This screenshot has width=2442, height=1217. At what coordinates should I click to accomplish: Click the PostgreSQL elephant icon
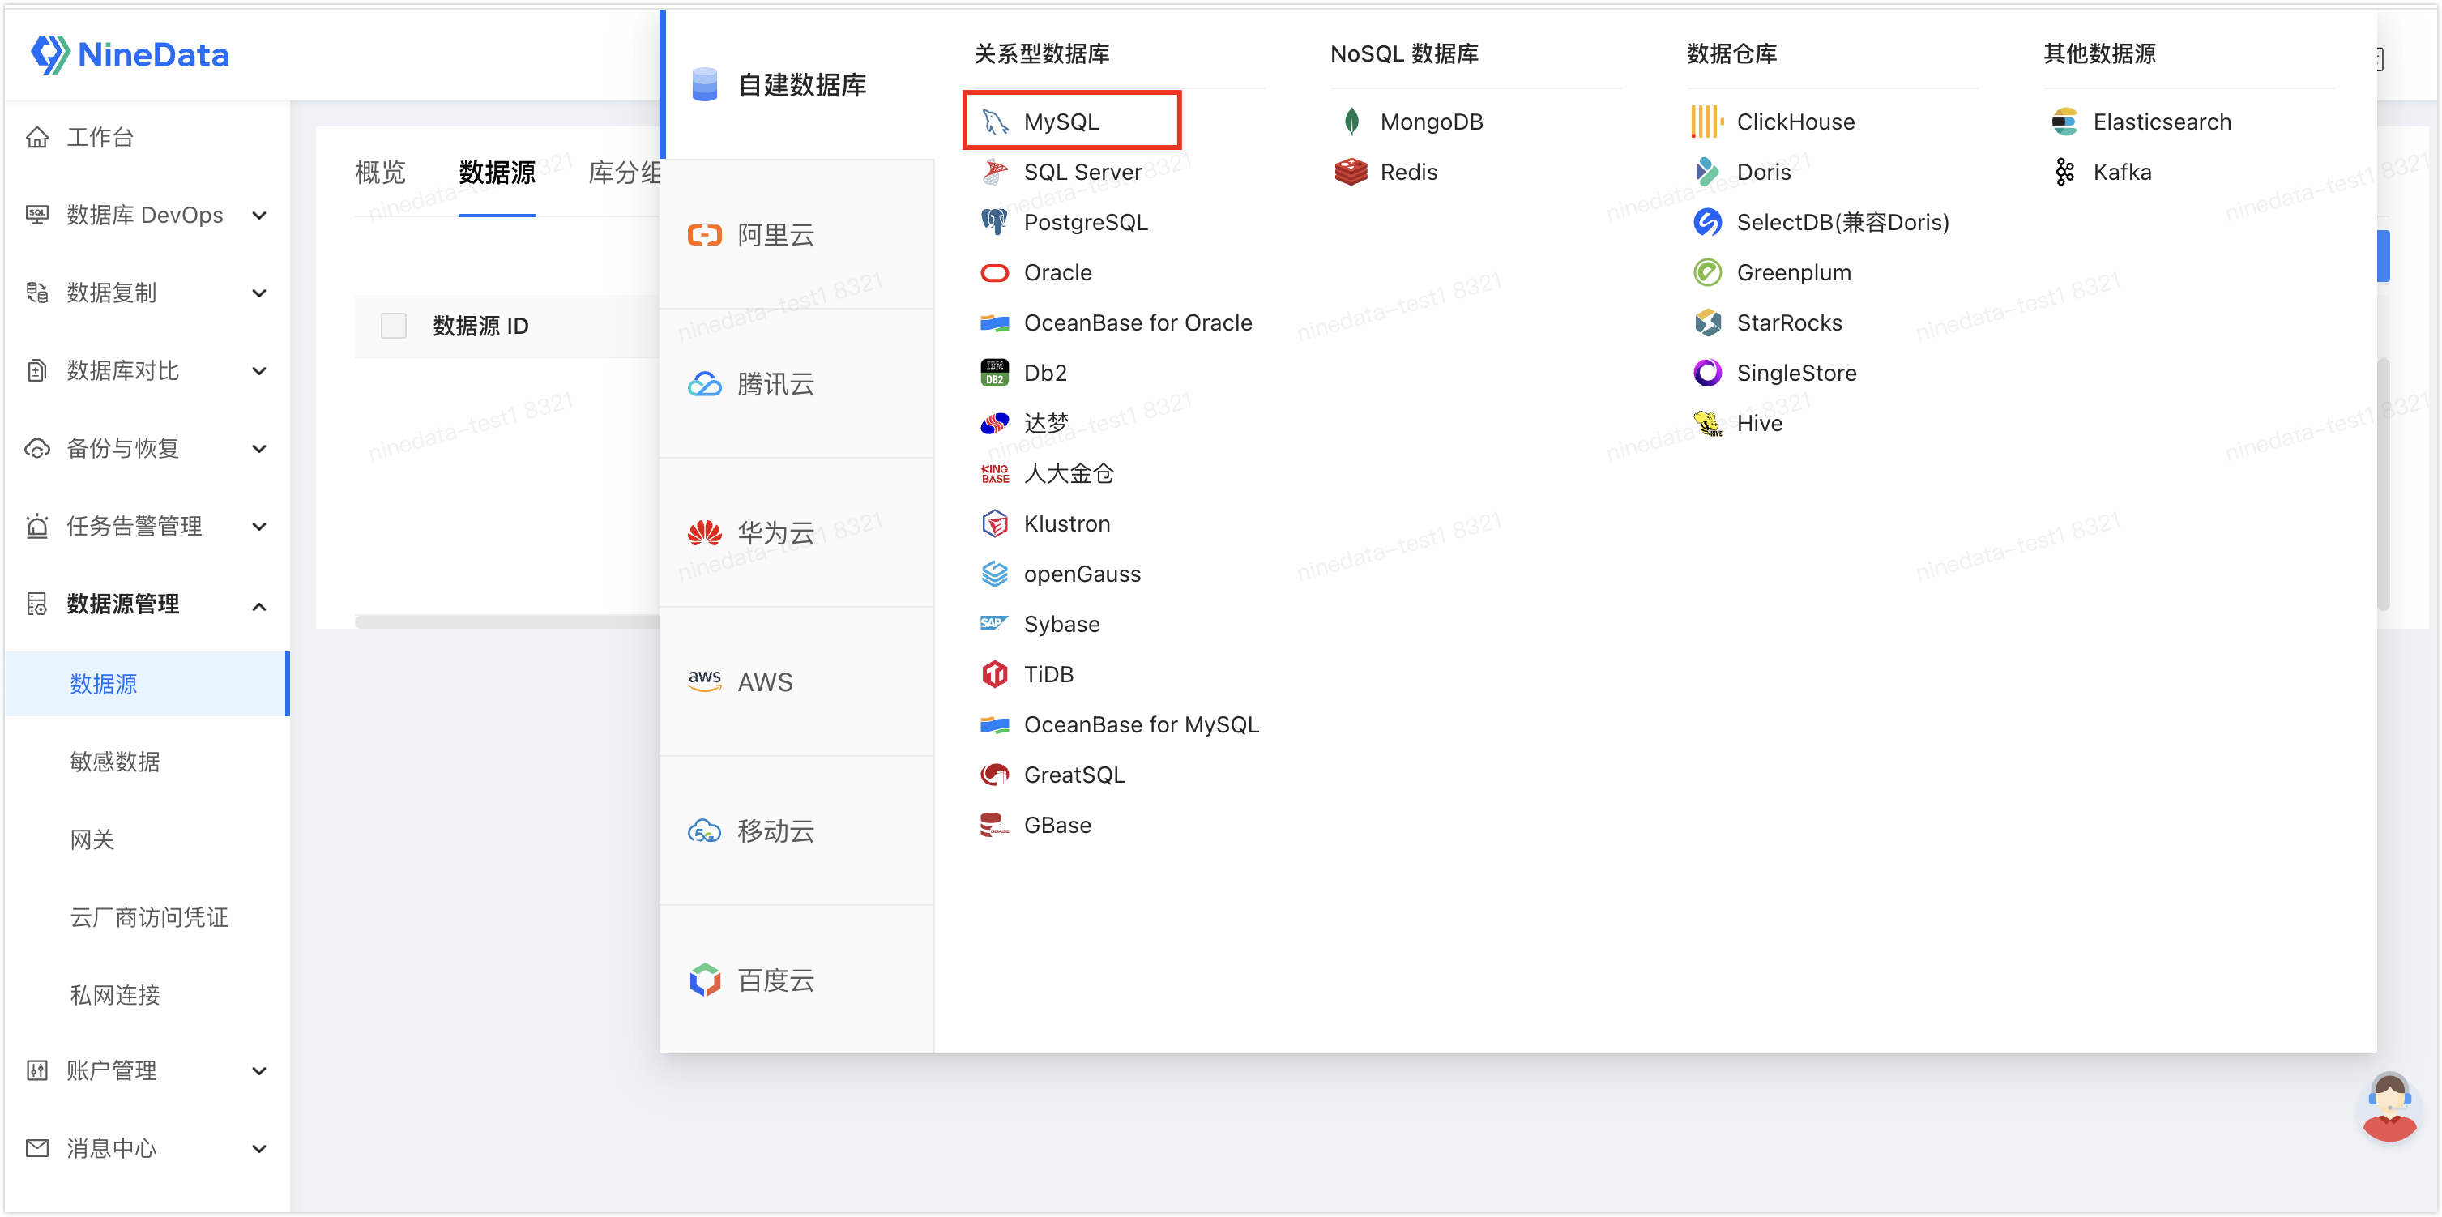click(x=993, y=223)
